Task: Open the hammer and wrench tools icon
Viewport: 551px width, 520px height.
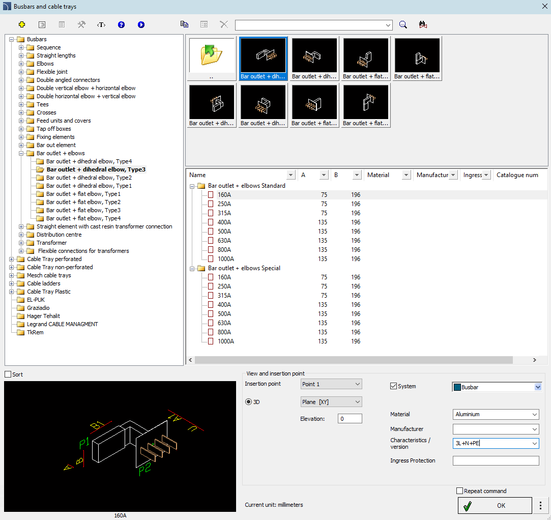Action: click(x=81, y=24)
